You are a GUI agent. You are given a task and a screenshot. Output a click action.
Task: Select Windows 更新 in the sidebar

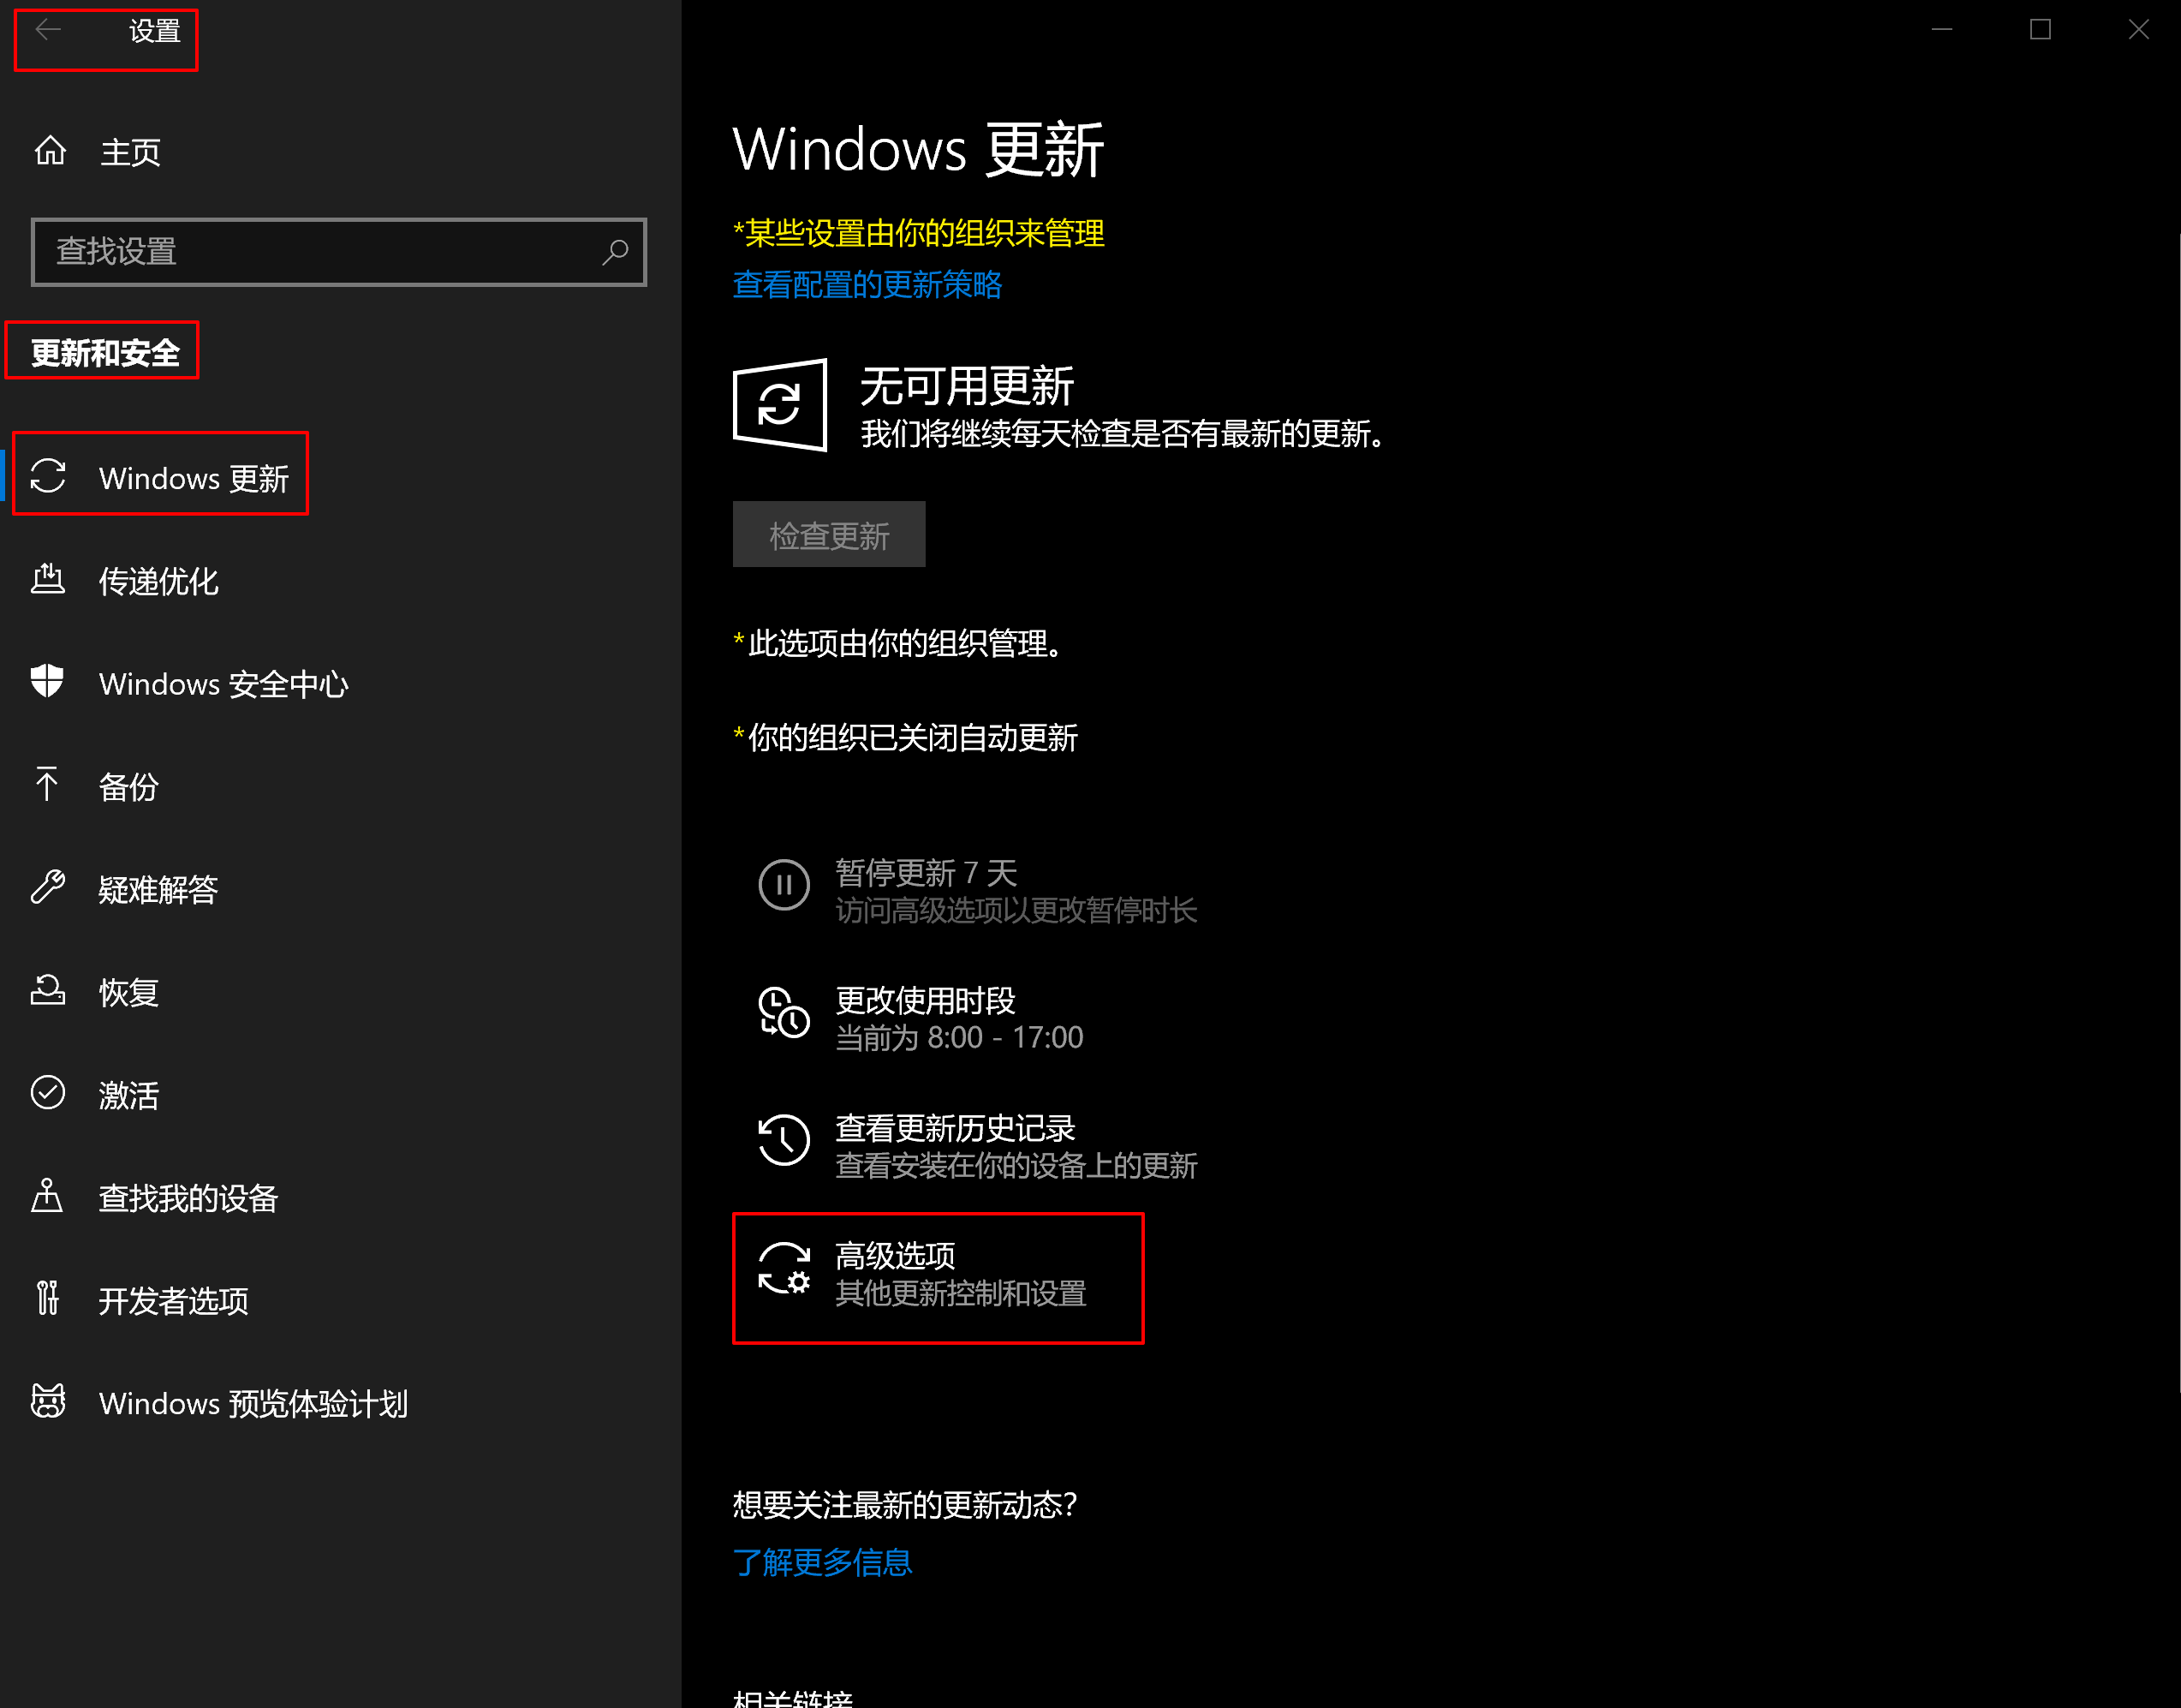click(340, 477)
